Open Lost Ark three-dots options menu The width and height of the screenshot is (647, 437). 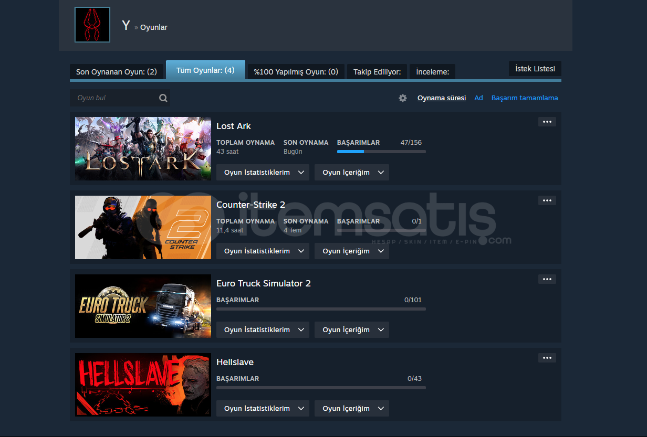click(x=547, y=122)
